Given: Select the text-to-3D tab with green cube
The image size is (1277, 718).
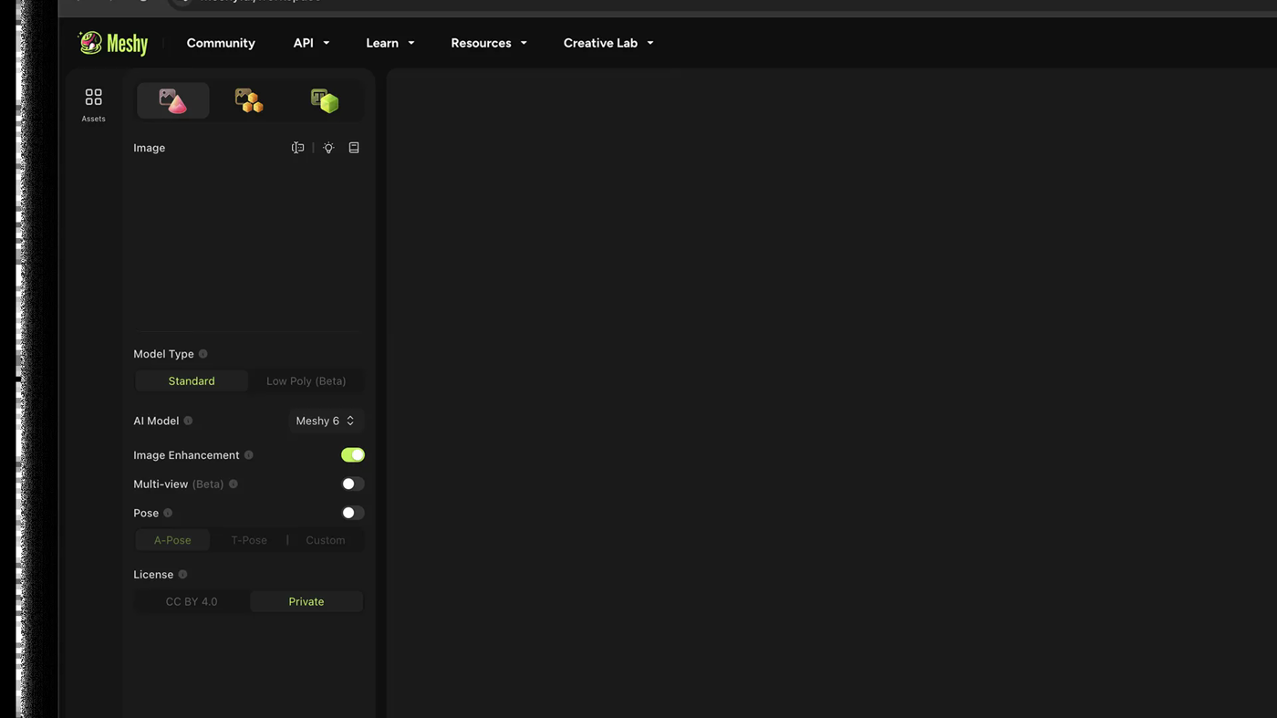Looking at the screenshot, I should (x=324, y=100).
